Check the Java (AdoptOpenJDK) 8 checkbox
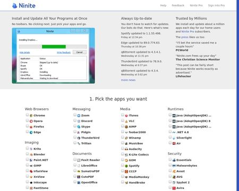The image size is (239, 191). pos(170,120)
